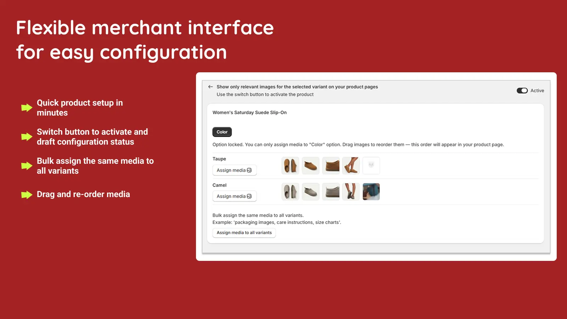Click the green arrow beside 'Switch button' bullet
This screenshot has width=567, height=319.
[27, 136]
